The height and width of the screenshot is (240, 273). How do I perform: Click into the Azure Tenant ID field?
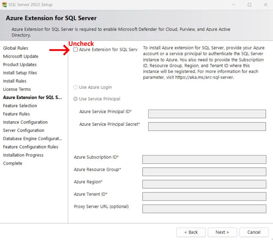click(x=204, y=197)
